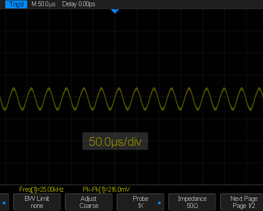Select the Freq[1]=25.00kHz measurement

click(42, 189)
